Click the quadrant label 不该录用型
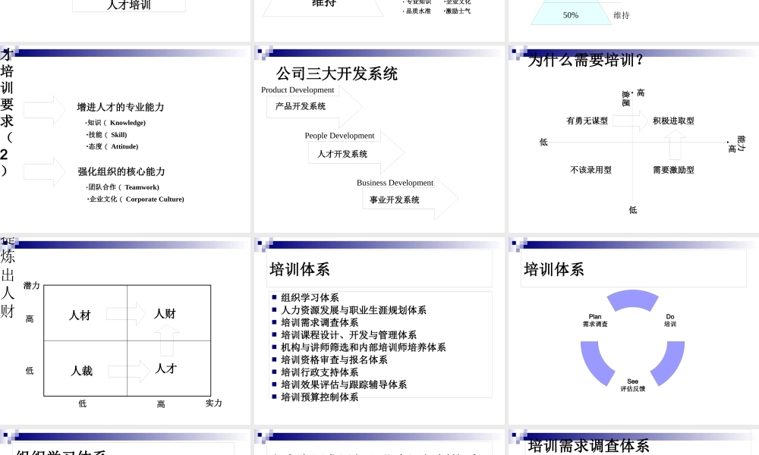 click(x=591, y=170)
